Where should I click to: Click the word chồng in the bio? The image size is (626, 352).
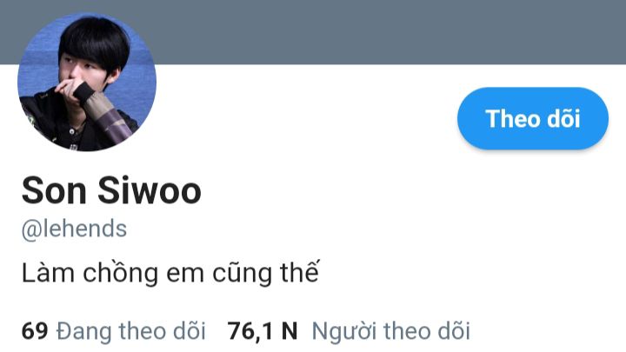tap(120, 274)
